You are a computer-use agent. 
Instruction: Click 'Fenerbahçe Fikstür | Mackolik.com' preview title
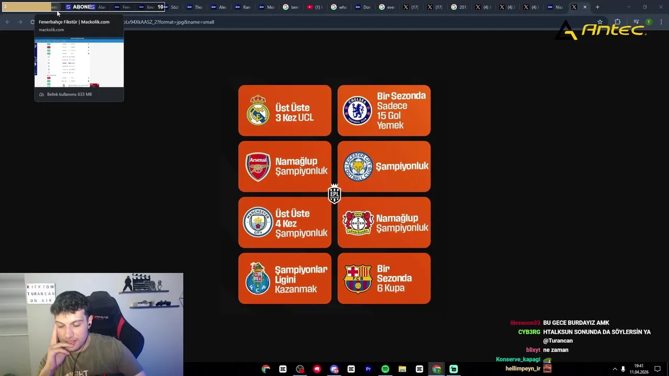click(74, 22)
